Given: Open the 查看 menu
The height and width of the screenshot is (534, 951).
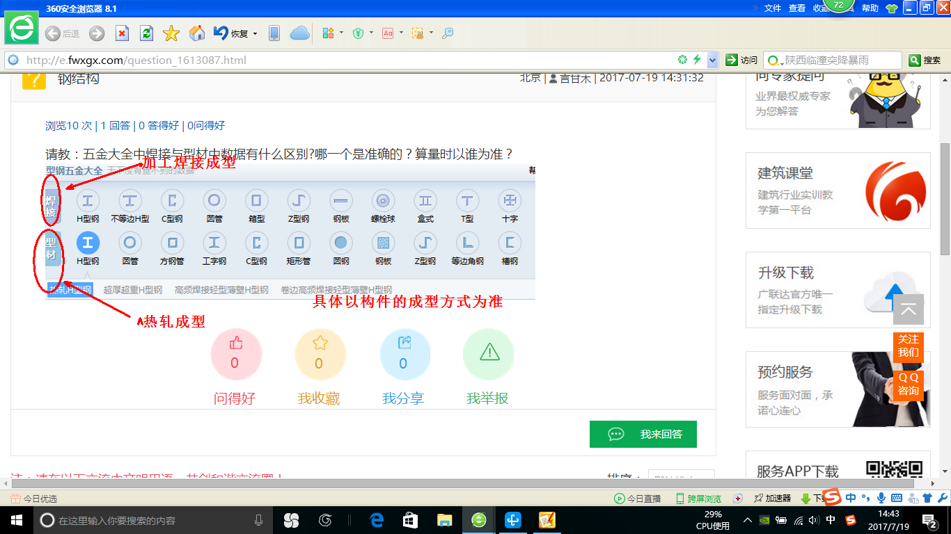Looking at the screenshot, I should pyautogui.click(x=797, y=8).
